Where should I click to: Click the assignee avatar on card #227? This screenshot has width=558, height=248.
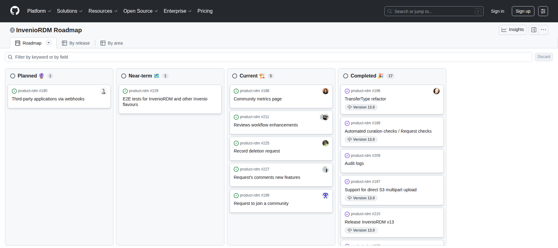click(325, 170)
